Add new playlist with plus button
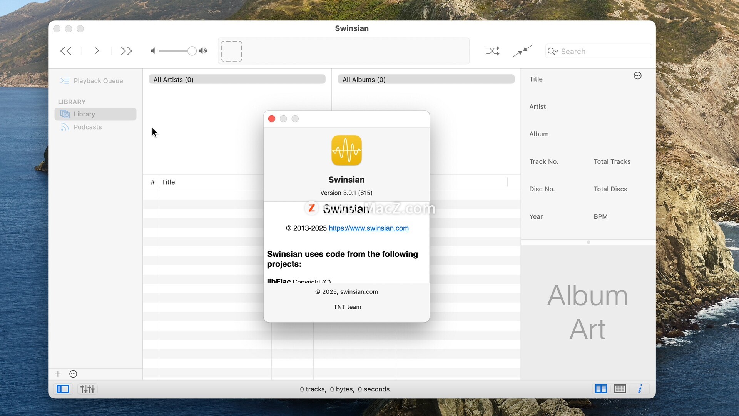 pyautogui.click(x=58, y=374)
